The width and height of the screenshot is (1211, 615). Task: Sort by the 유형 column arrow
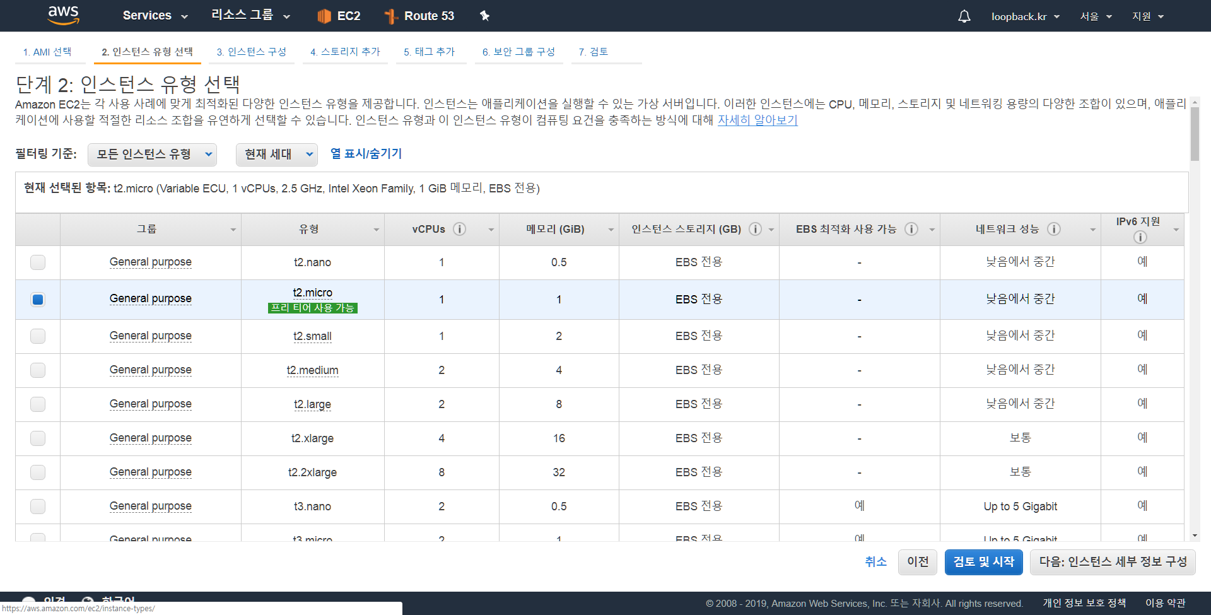(376, 230)
